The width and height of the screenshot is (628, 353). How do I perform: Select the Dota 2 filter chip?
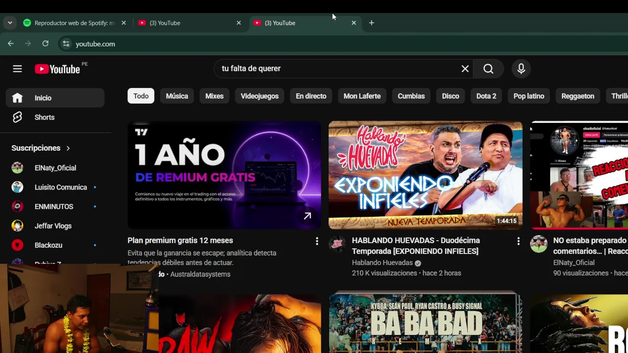point(486,96)
